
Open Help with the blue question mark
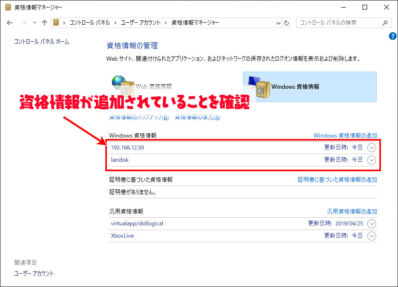click(x=392, y=36)
